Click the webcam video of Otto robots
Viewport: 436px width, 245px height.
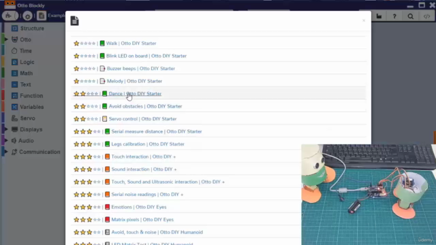(x=369, y=195)
